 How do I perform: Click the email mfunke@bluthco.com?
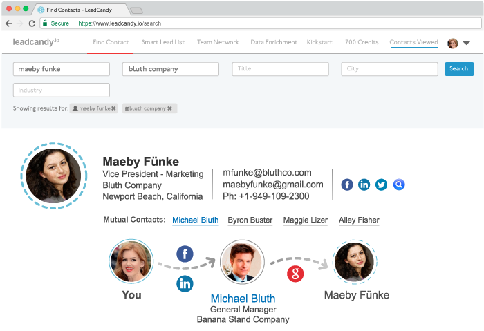[x=267, y=173]
